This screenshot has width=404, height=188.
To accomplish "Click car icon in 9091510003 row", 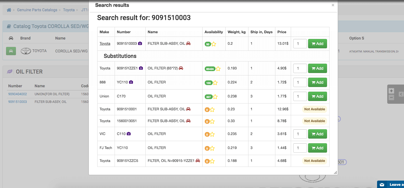I will 188,43.
